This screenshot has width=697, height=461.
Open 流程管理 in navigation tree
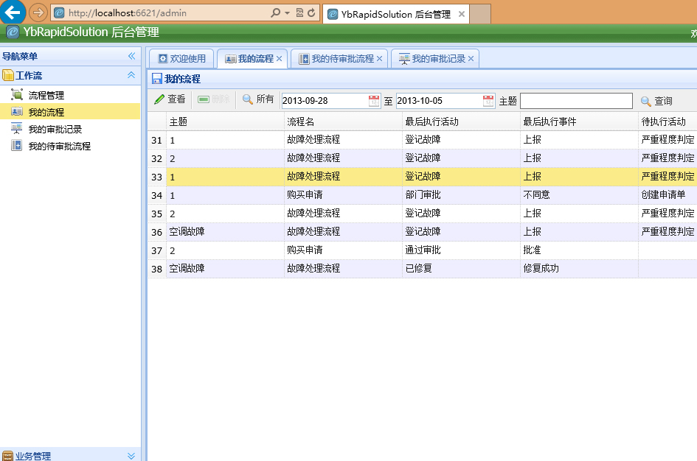46,95
